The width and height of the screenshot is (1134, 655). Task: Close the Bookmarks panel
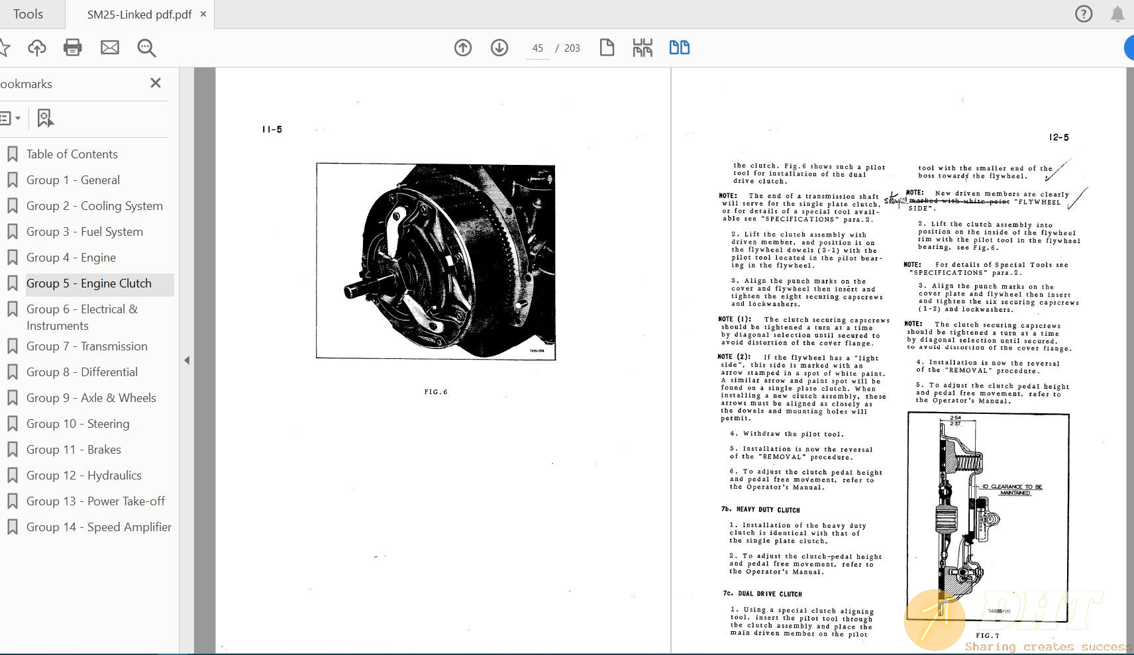[x=156, y=83]
